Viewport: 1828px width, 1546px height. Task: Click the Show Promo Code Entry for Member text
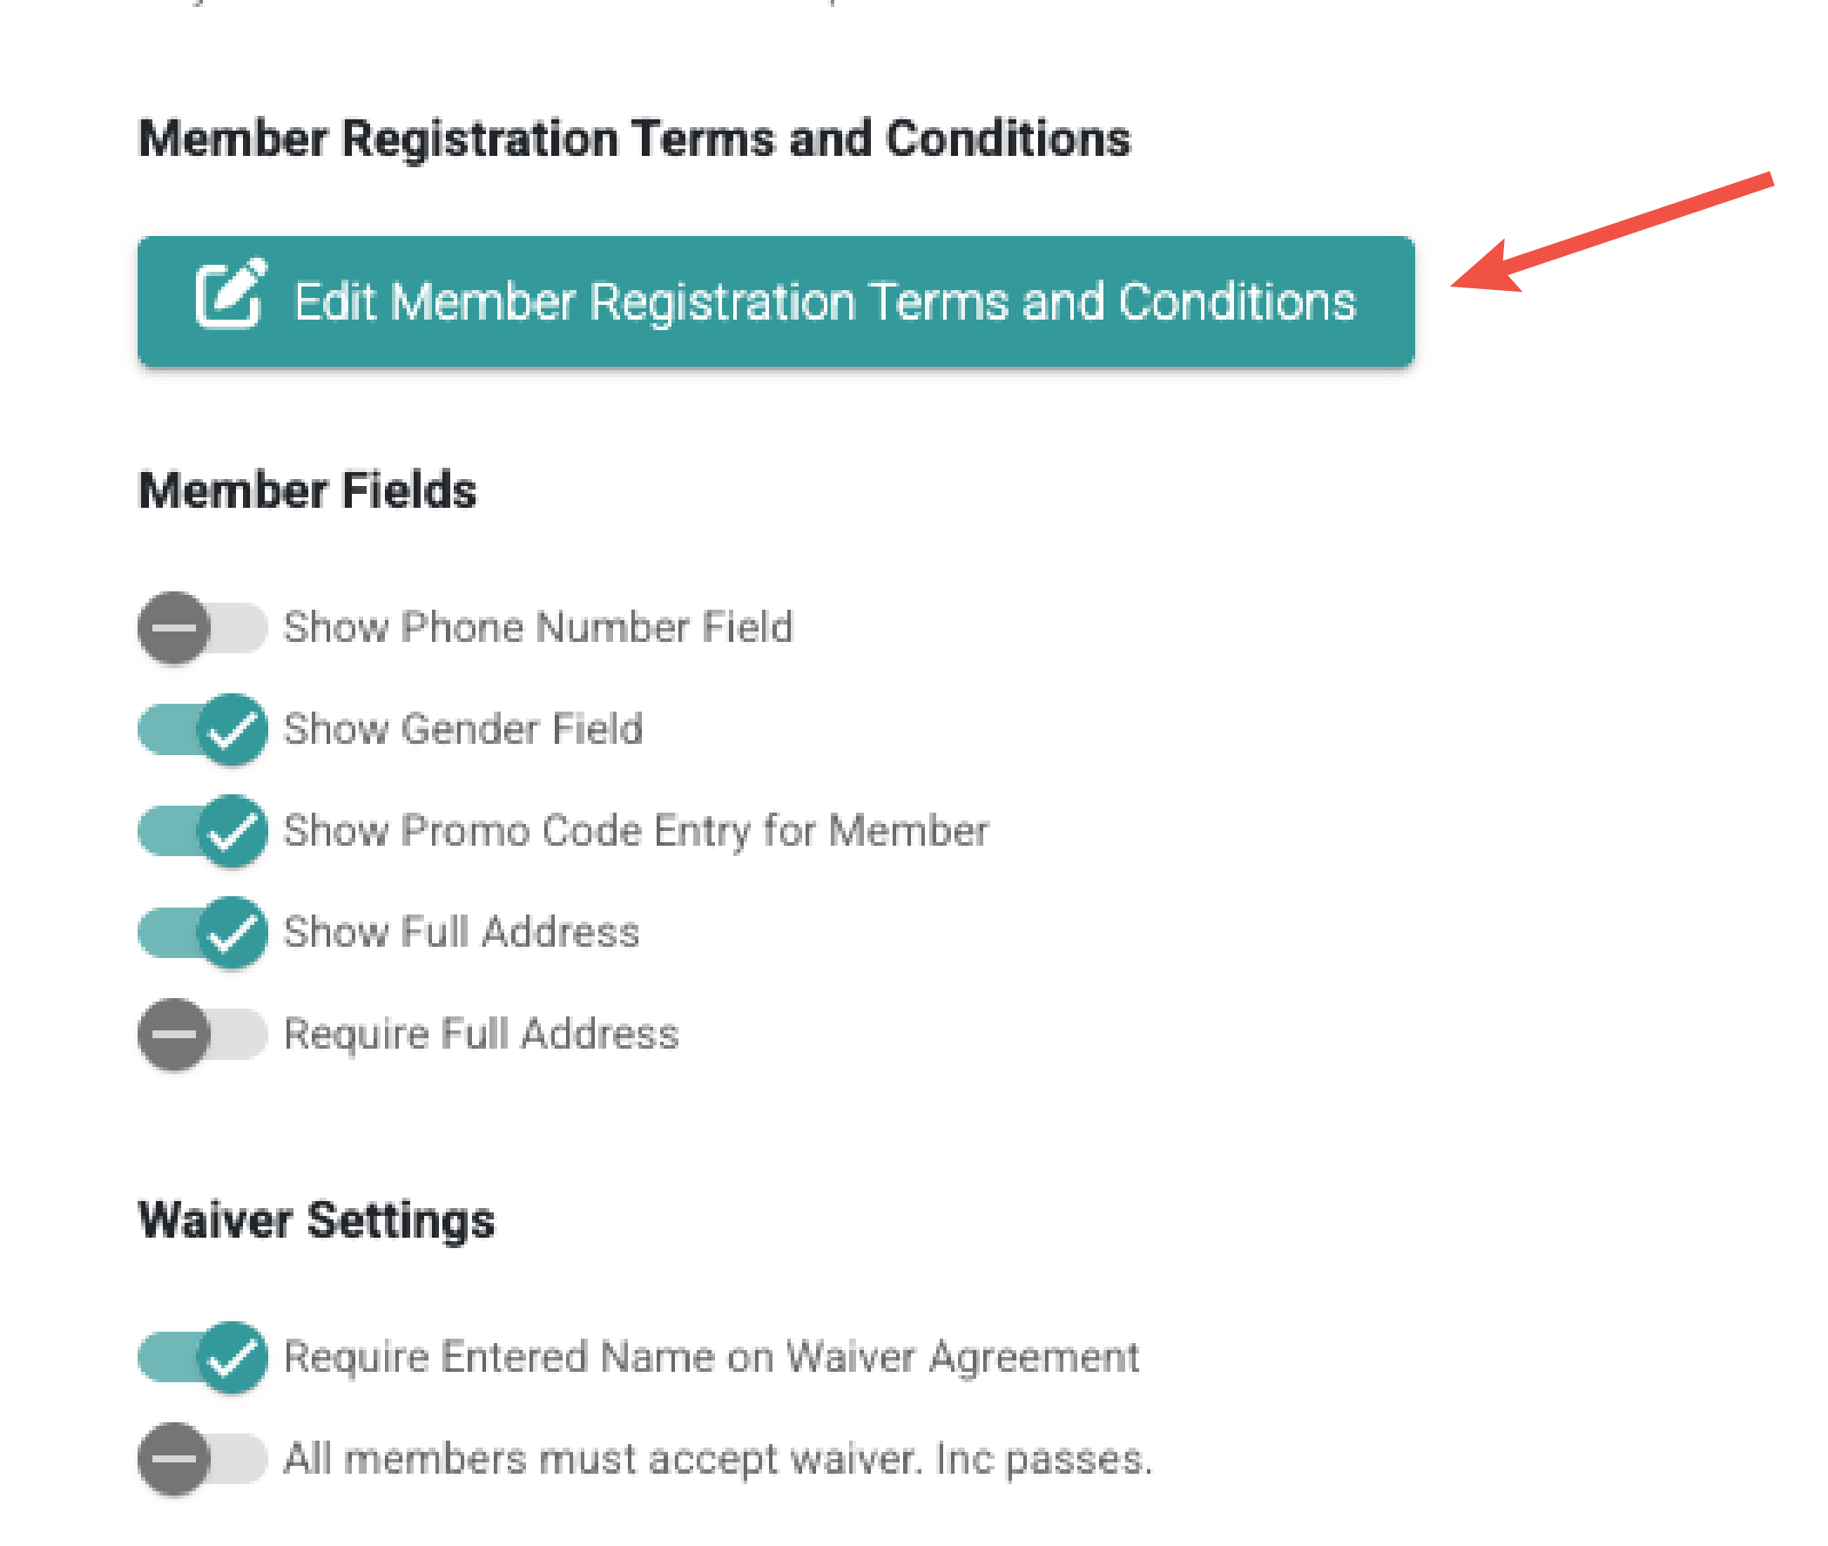click(x=637, y=831)
